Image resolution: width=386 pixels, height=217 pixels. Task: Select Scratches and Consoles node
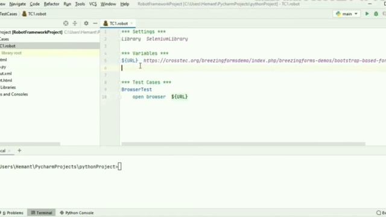pyautogui.click(x=14, y=94)
